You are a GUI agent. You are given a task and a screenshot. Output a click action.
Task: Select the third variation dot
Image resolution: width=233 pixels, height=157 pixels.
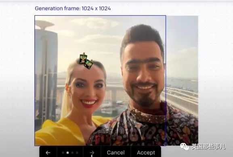pyautogui.click(x=72, y=153)
